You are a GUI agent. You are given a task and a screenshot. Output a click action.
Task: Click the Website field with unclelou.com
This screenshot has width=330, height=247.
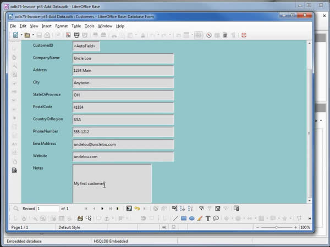pyautogui.click(x=123, y=156)
